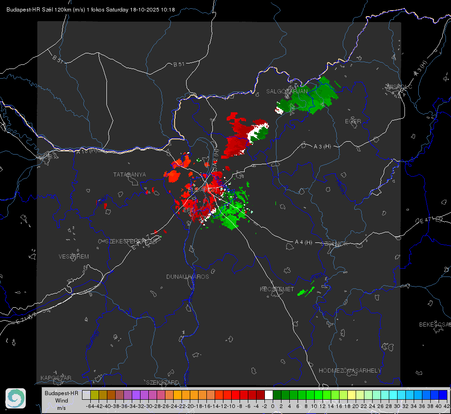Click the swirl logo icon beside the legend
The image size is (451, 414).
[x=16, y=398]
